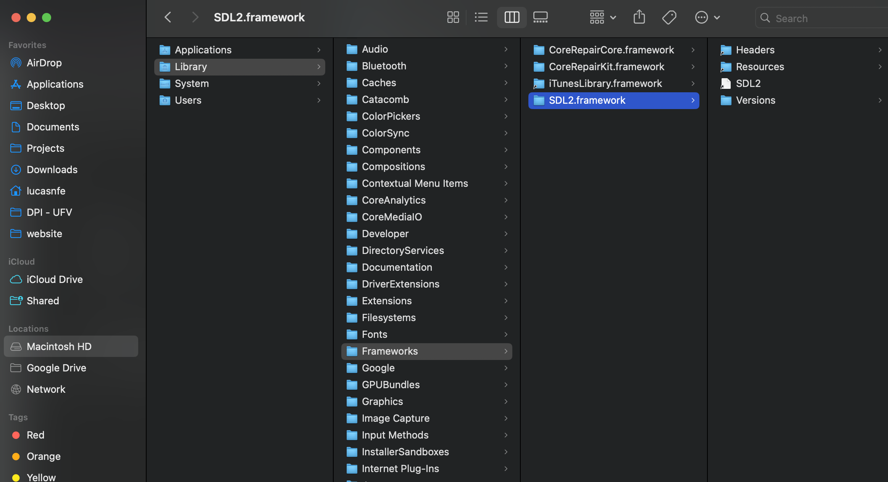Select the SDL2 file
The image size is (888, 482).
748,84
